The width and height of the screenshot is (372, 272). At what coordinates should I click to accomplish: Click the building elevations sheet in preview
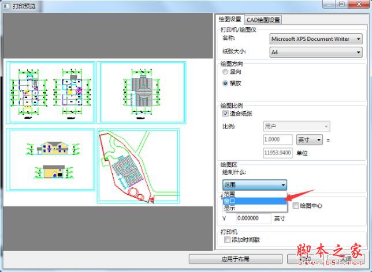(50, 160)
